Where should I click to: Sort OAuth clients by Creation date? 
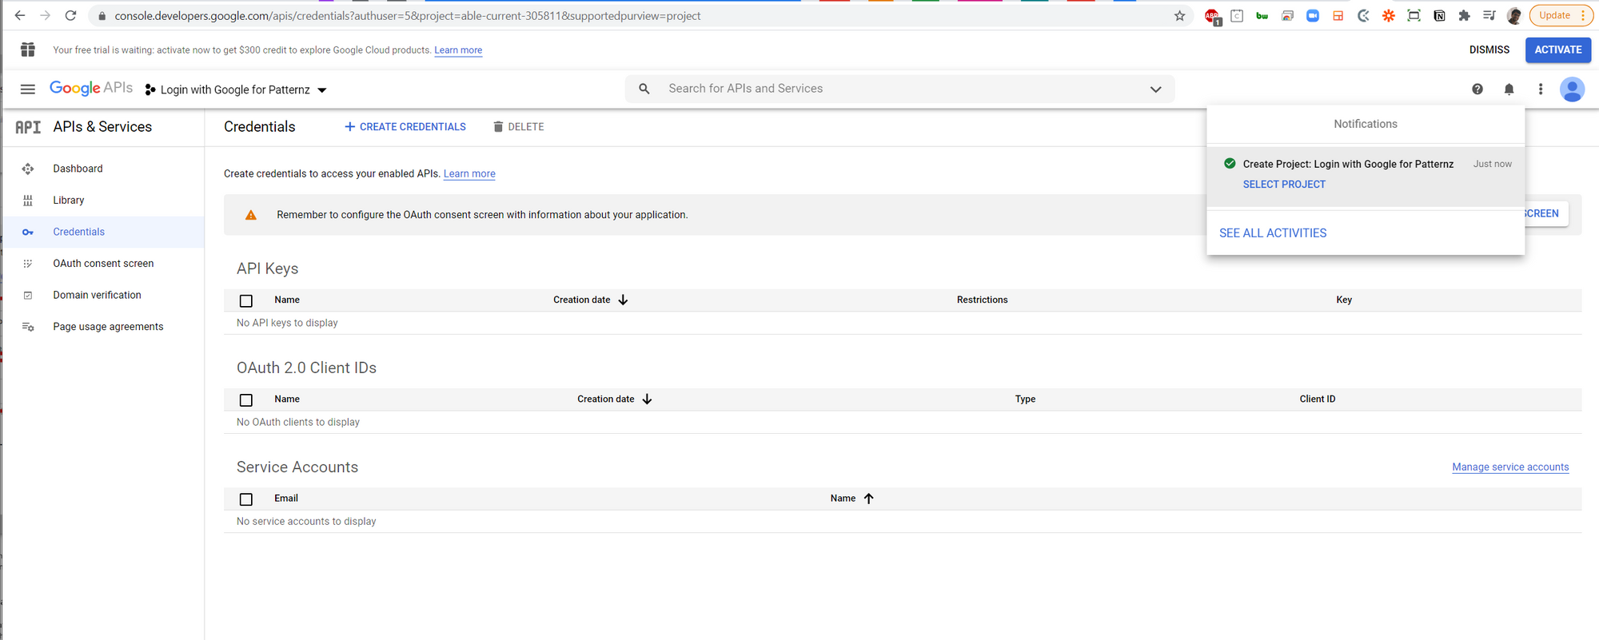tap(614, 399)
